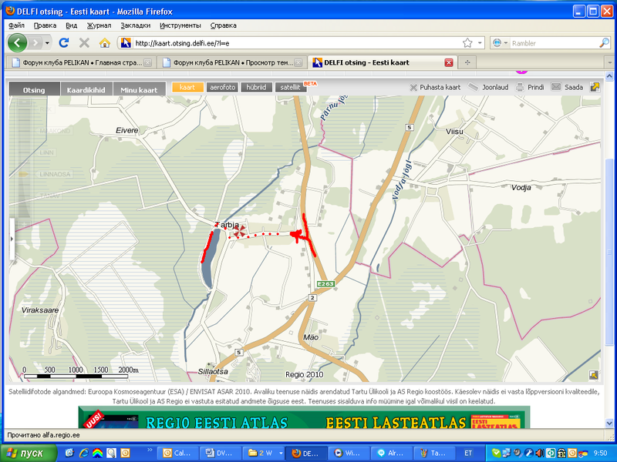This screenshot has height=462, width=617.
Task: Open the Справка menu
Action: pos(223,25)
